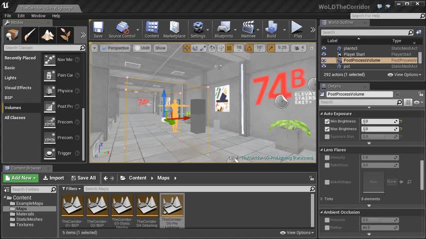Click the Unlit view mode button

coord(142,48)
